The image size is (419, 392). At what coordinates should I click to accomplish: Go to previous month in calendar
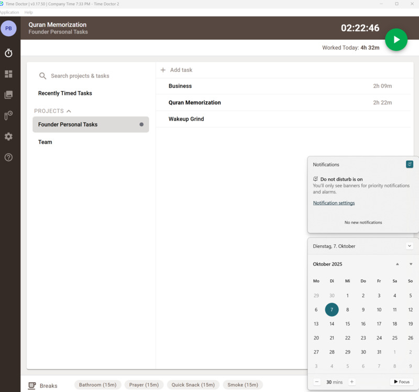click(x=397, y=264)
